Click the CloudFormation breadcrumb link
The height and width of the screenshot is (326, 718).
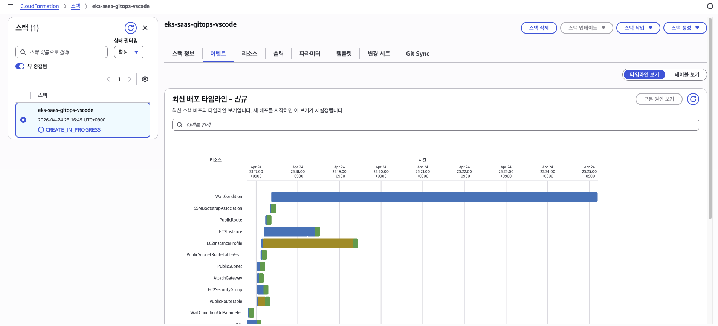coord(40,6)
